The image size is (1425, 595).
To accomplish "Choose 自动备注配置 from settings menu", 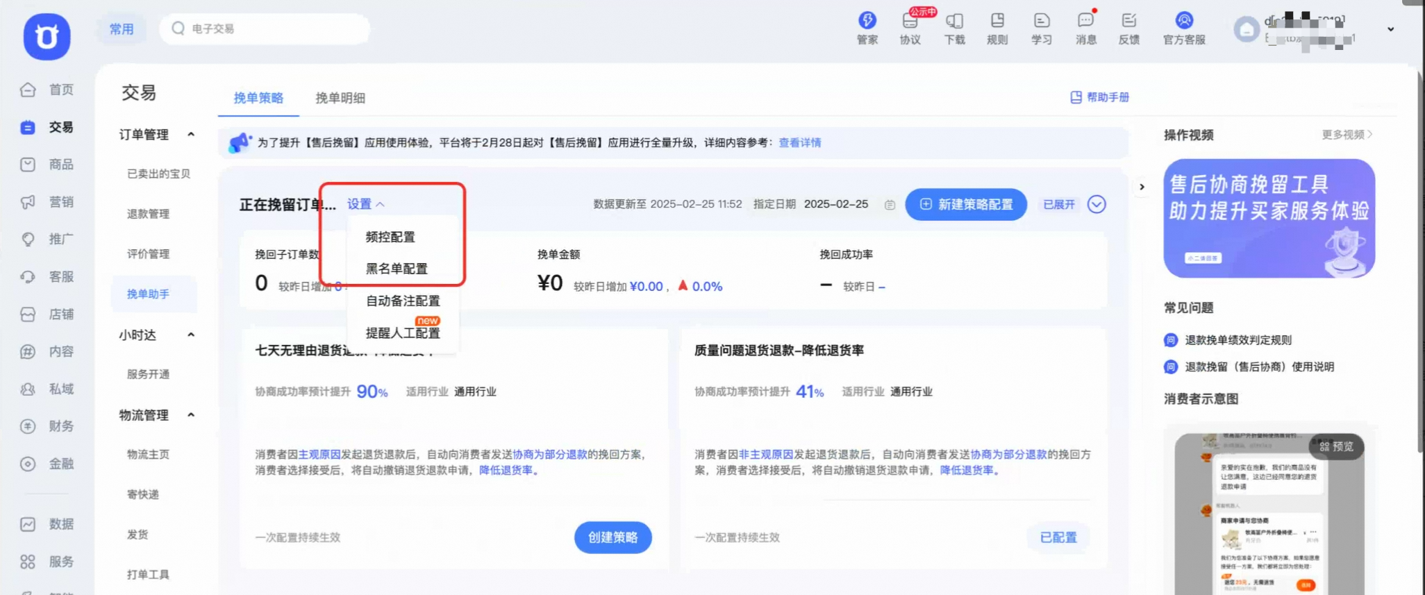I will tap(403, 301).
